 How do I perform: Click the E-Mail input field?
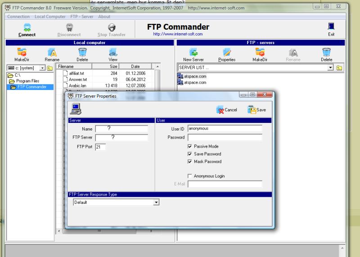point(225,184)
